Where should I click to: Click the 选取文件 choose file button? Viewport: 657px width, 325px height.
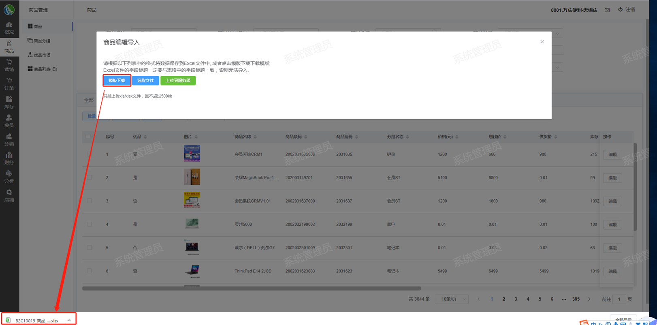tap(145, 81)
